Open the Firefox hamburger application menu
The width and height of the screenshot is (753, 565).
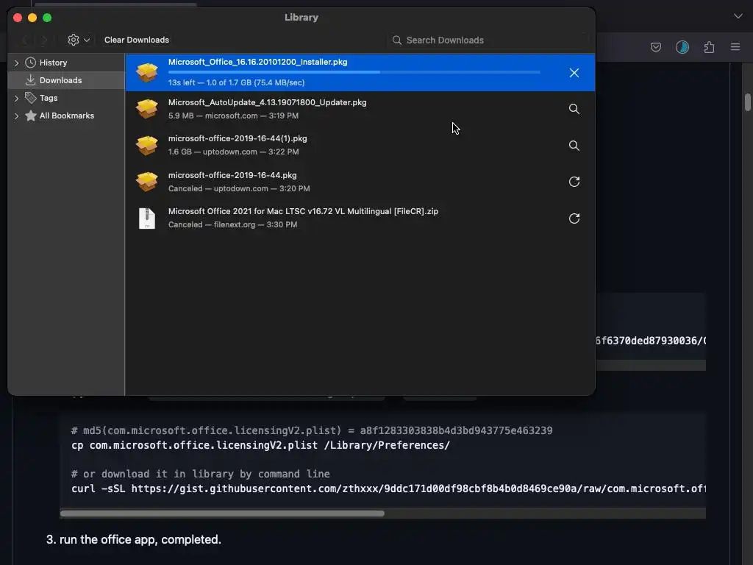[x=735, y=47]
